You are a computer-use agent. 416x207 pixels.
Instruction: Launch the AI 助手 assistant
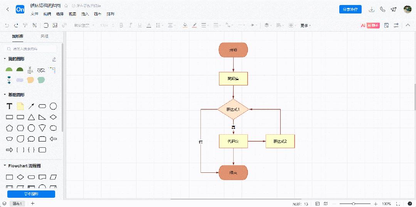tap(370, 25)
